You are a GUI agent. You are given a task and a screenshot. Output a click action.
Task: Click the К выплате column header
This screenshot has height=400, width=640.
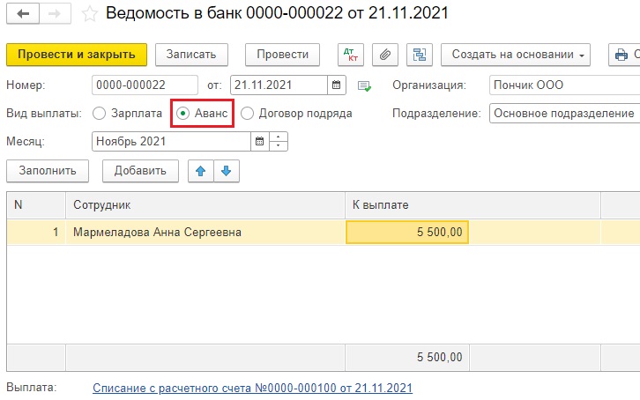[x=473, y=205]
